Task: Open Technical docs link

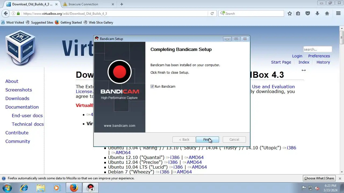Action: [x=28, y=124]
